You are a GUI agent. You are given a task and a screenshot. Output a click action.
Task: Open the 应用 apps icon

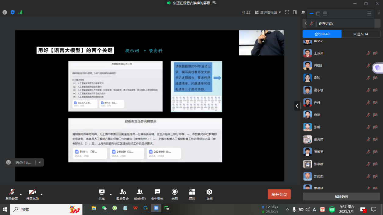[x=192, y=194]
